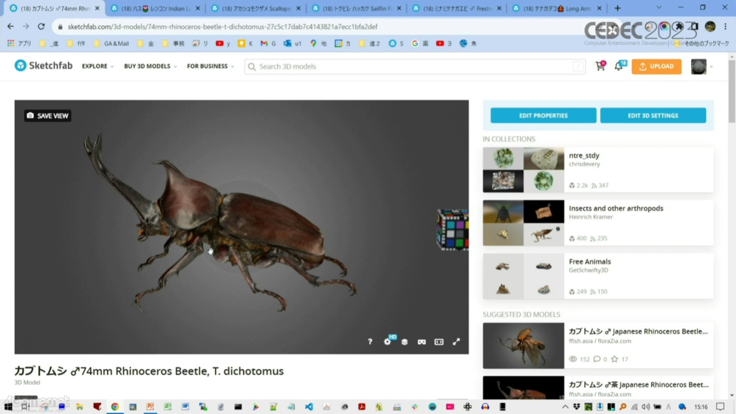Screen dimensions: 736x414
Task: Open the model inspector layers icon
Action: [x=404, y=342]
